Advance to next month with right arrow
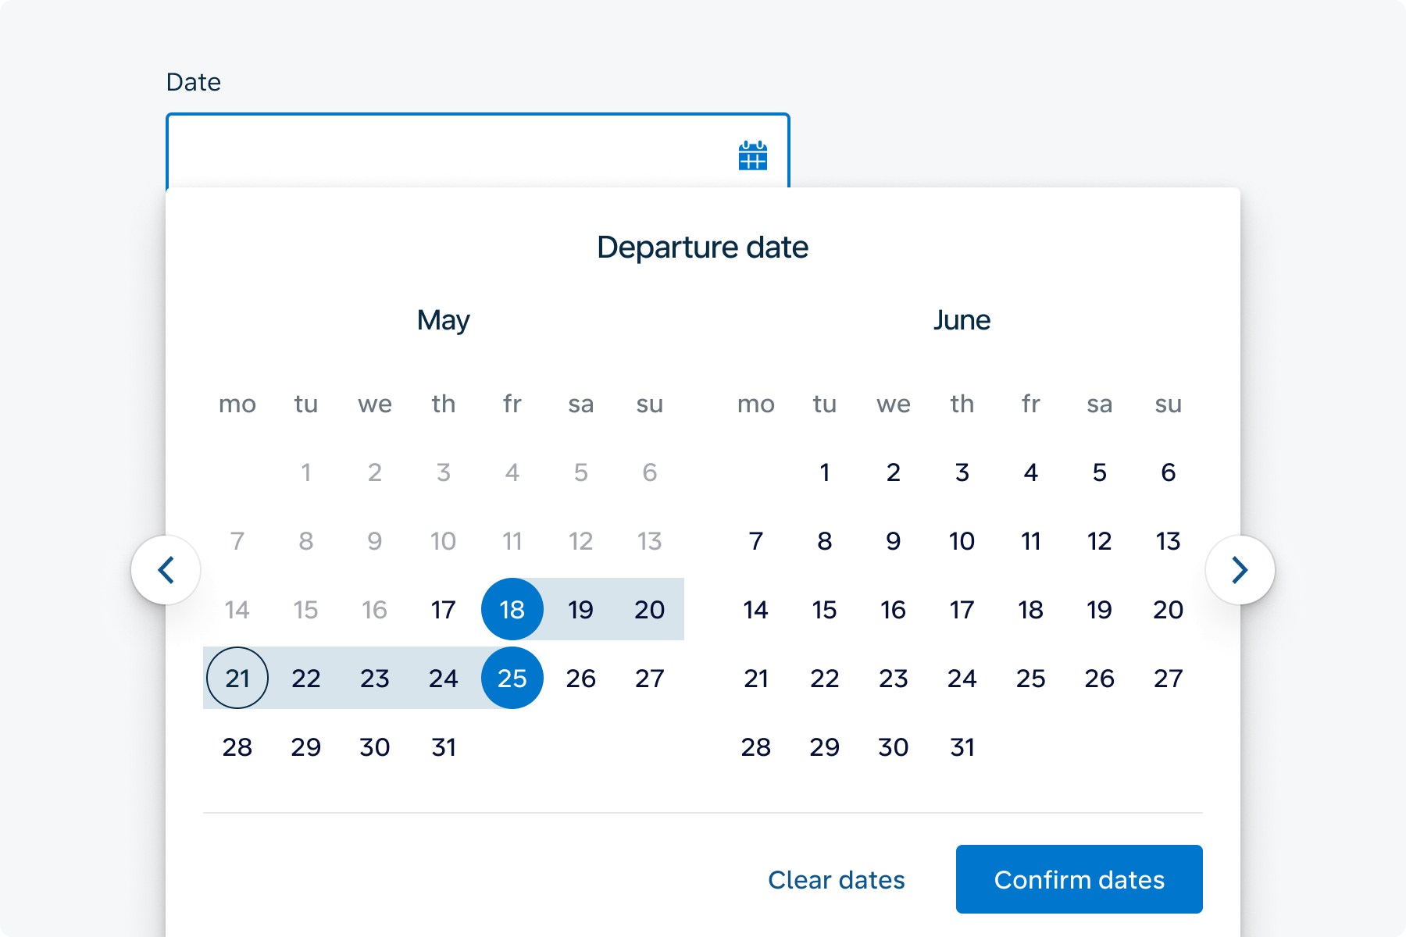The image size is (1406, 937). click(x=1240, y=570)
